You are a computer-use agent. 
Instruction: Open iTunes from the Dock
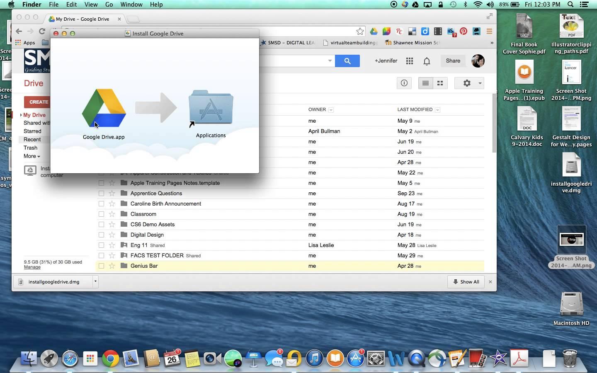click(315, 358)
